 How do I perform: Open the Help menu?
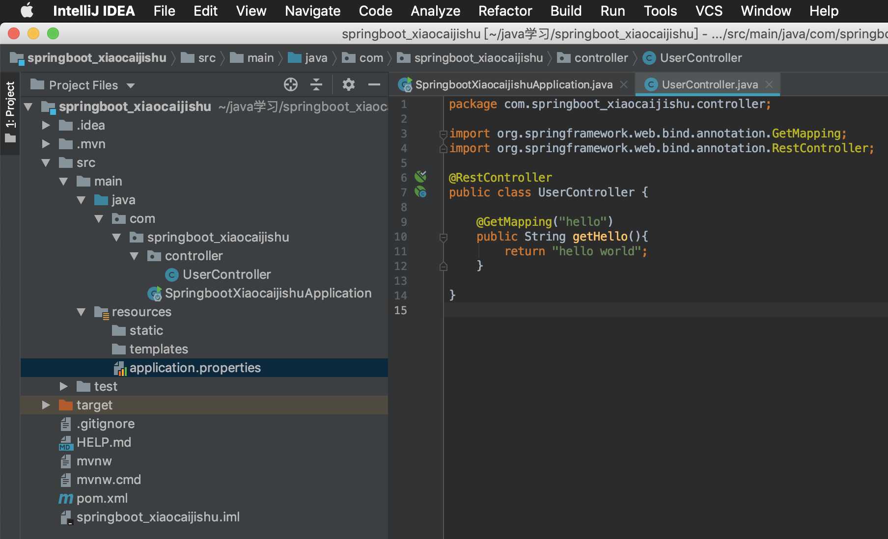824,11
